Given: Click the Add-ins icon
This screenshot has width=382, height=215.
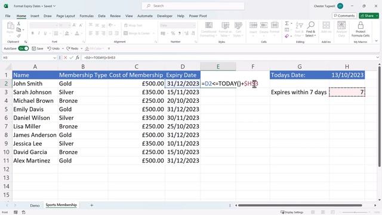Looking at the screenshot, I should [326, 25].
